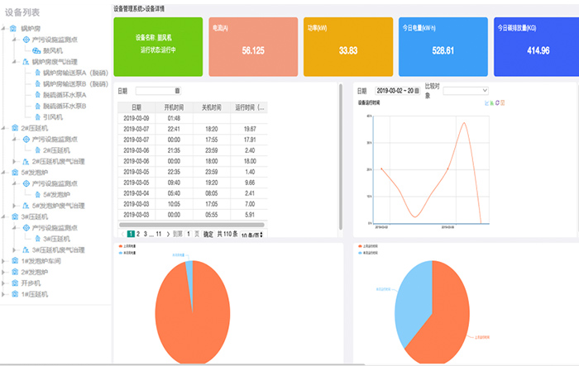Click the save chart as image icon
This screenshot has height=366, width=579.
[x=502, y=103]
